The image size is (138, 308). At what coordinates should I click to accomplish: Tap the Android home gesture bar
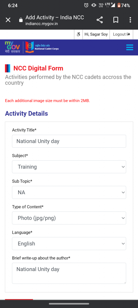click(69, 304)
